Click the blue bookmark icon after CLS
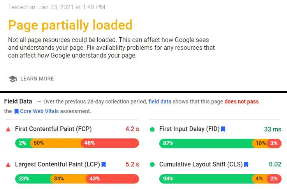Viewport: 287px width, 189px height. [x=246, y=164]
